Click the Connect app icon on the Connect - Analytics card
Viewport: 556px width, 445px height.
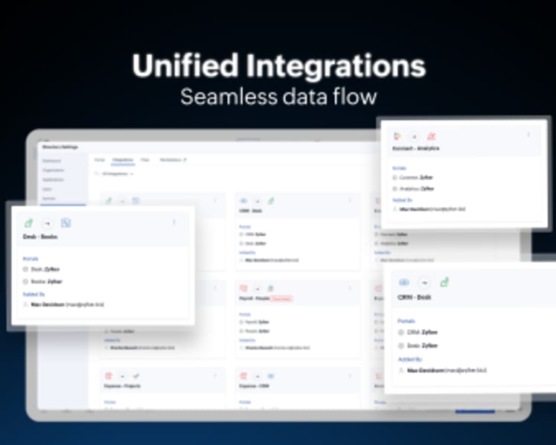point(397,136)
